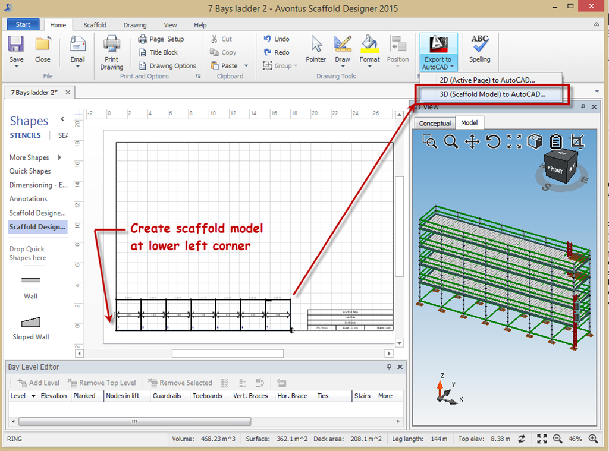Click the clipboard icon in 3D view

click(556, 141)
